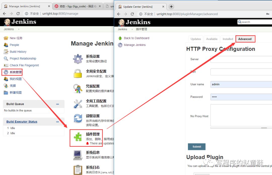272x175 pixels.
Task: Click the 凭据 keys icon in the sidebar
Action: pyautogui.click(x=6, y=85)
